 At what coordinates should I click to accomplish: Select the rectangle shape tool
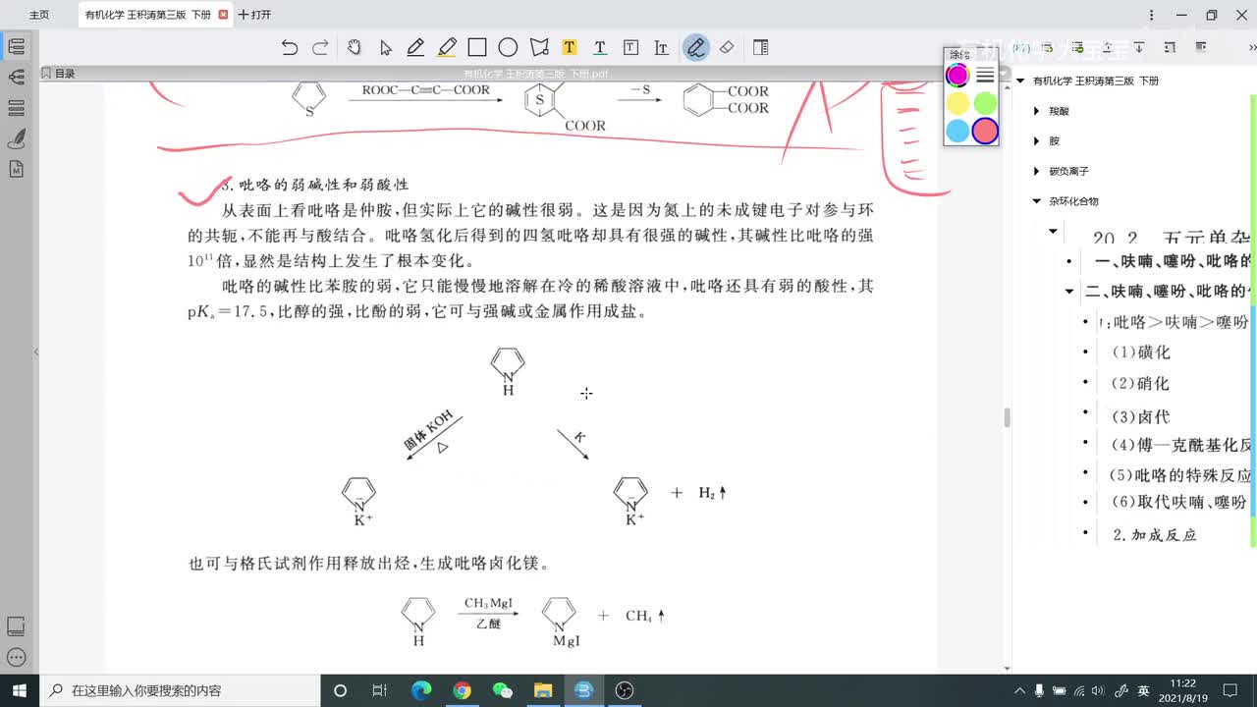click(477, 47)
